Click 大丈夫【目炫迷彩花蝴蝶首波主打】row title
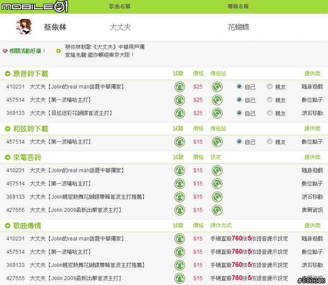Image resolution: width=328 pixels, height=285 pixels. (71, 113)
